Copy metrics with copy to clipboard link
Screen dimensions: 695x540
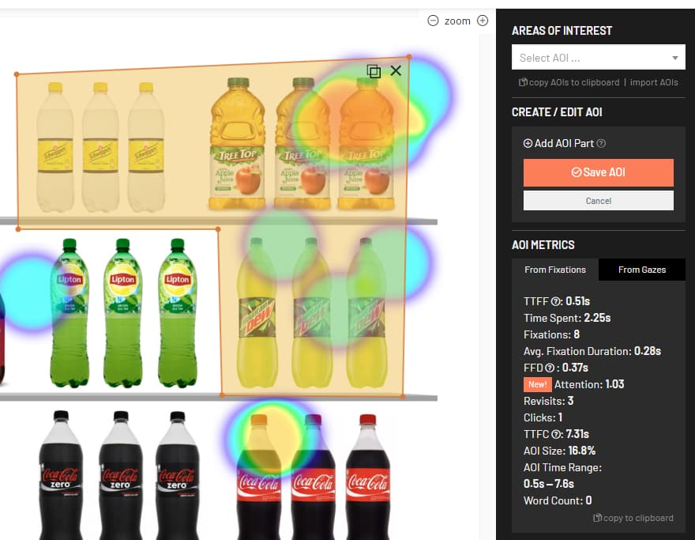click(x=633, y=518)
